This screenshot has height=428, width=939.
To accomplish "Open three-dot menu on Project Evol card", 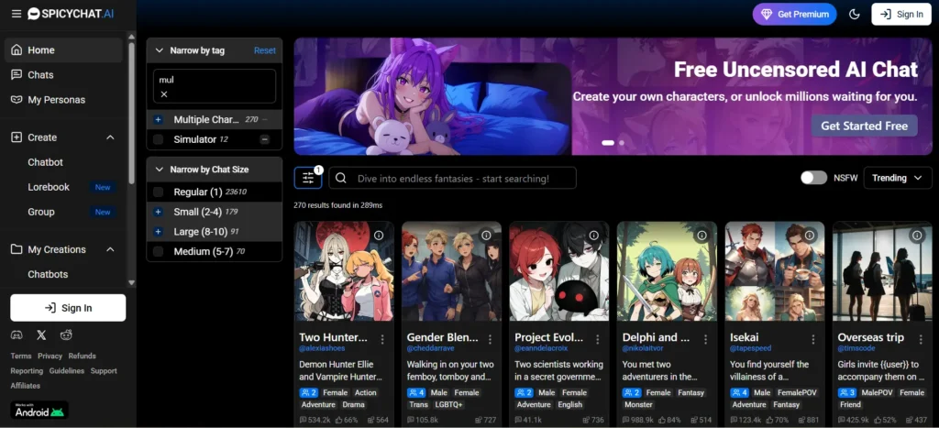I will coord(598,339).
